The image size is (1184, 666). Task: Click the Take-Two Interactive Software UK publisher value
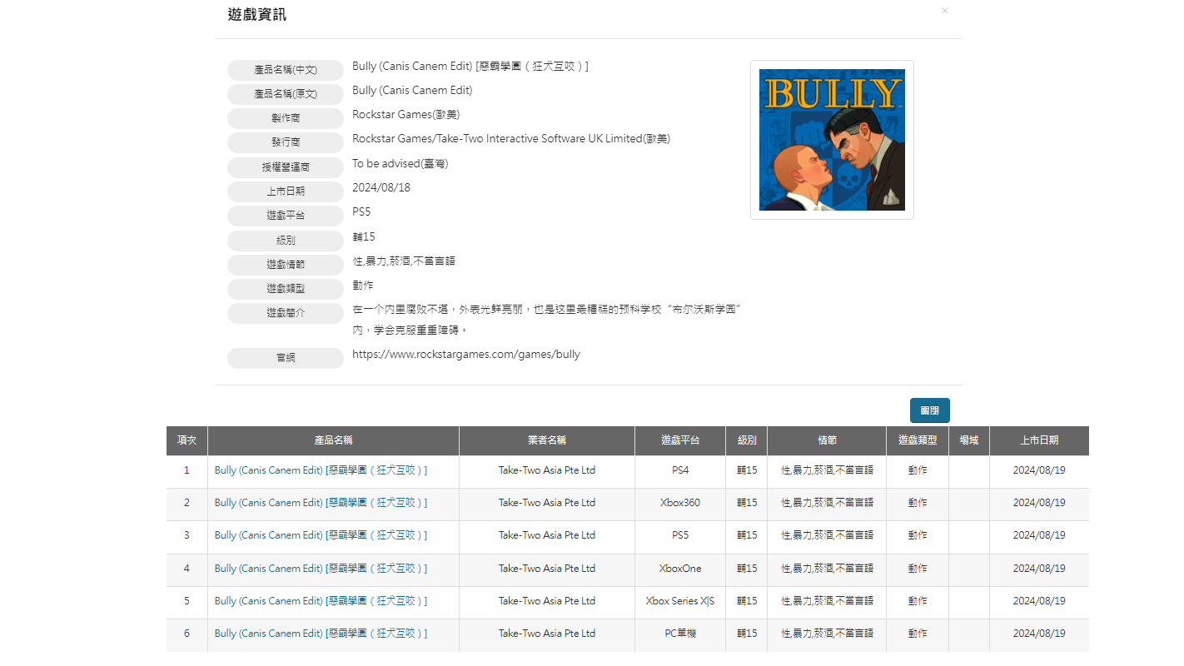(x=511, y=139)
